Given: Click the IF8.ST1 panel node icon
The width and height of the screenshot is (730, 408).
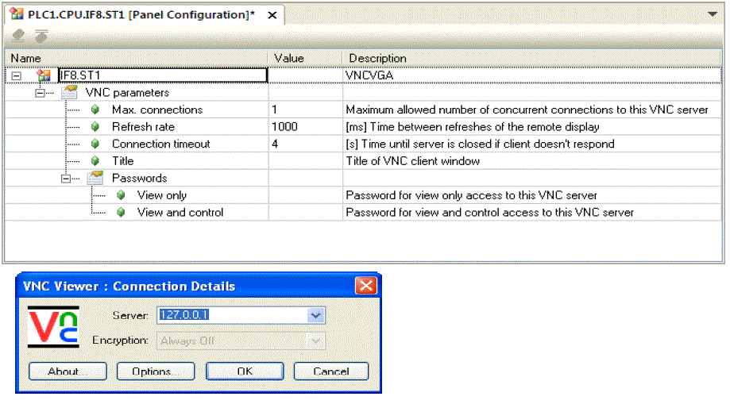Looking at the screenshot, I should point(44,75).
